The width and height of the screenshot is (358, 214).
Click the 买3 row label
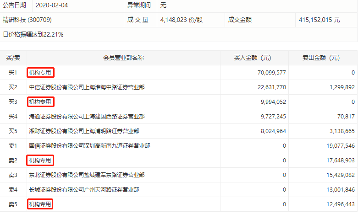point(13,102)
